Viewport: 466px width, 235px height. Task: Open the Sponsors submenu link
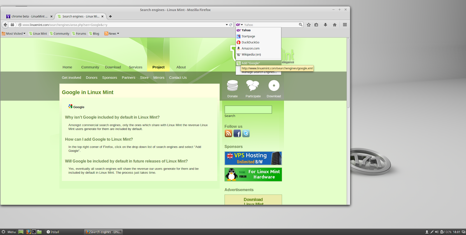tap(110, 78)
